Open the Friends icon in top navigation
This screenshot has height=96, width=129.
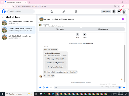pos(64,12)
